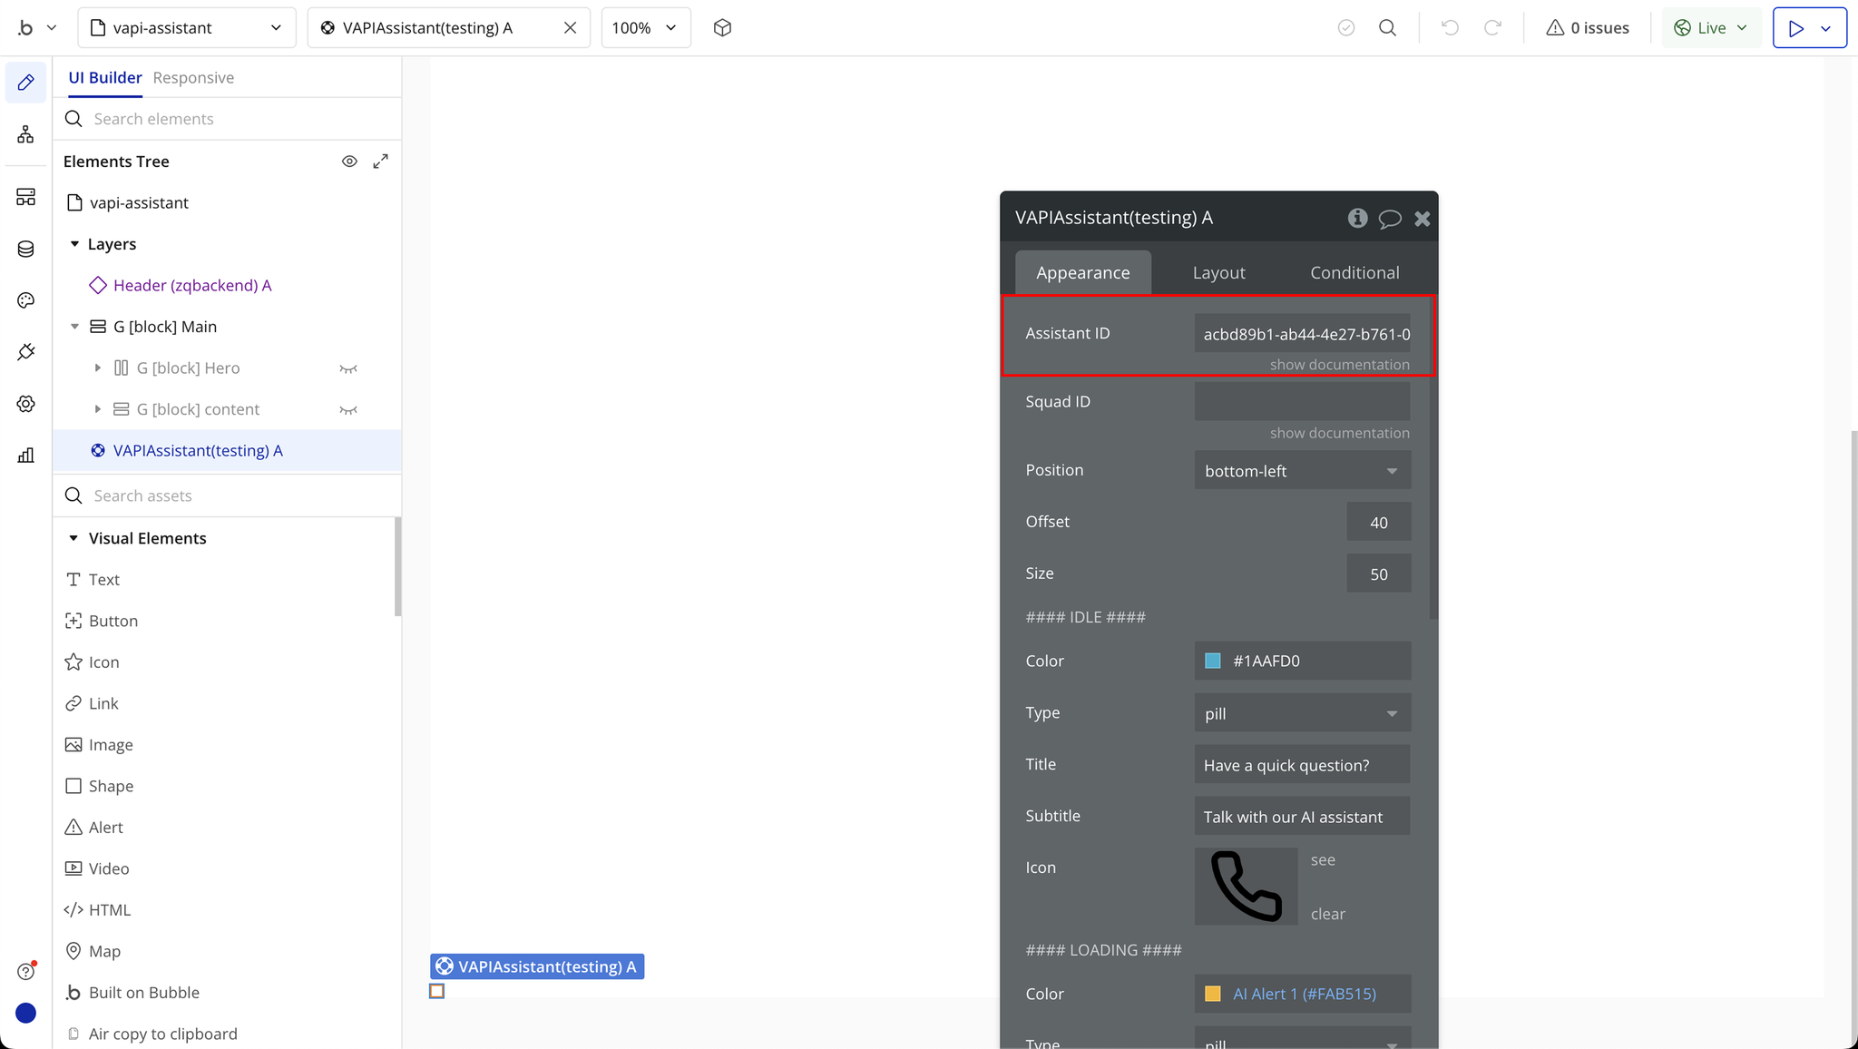Expand the G [block] Hero tree item
The height and width of the screenshot is (1049, 1858).
point(98,368)
